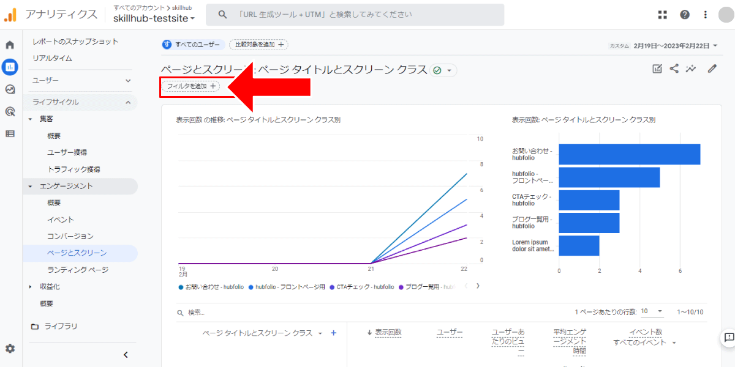Open the Explore icon in left rail
Viewport: 735px width, 367px height.
pyautogui.click(x=10, y=89)
